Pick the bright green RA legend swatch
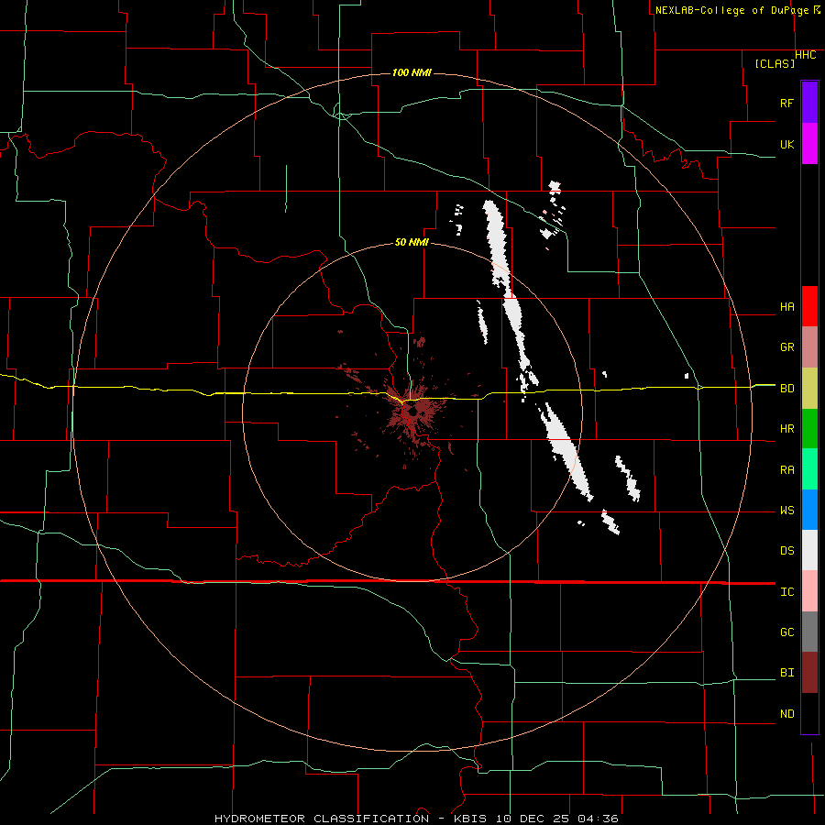Image resolution: width=825 pixels, height=825 pixels. (809, 469)
